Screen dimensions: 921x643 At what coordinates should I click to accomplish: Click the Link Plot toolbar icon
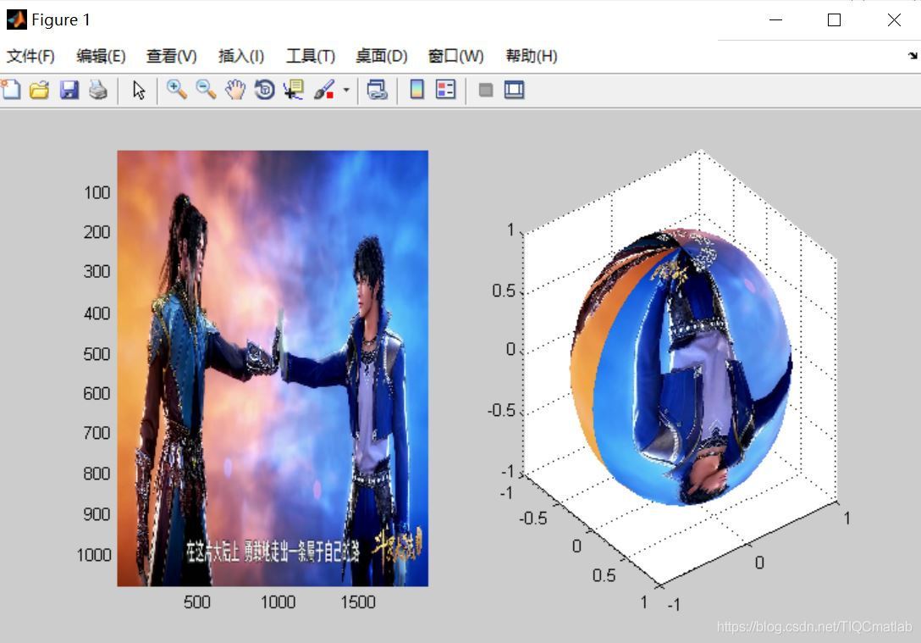pos(377,90)
